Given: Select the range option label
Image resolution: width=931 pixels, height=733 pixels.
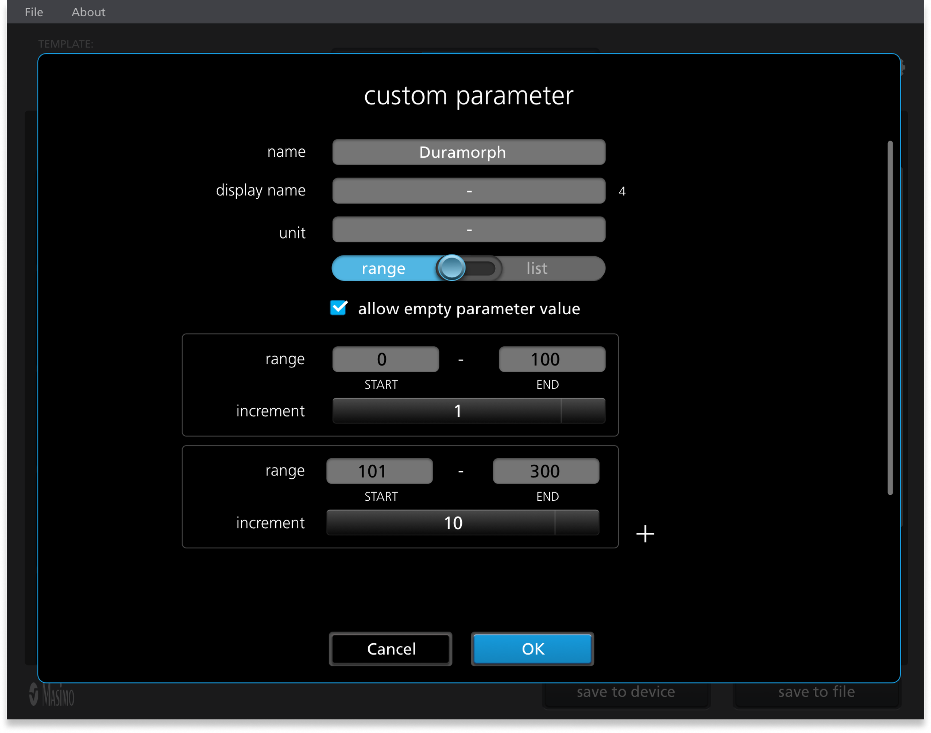Looking at the screenshot, I should (383, 269).
